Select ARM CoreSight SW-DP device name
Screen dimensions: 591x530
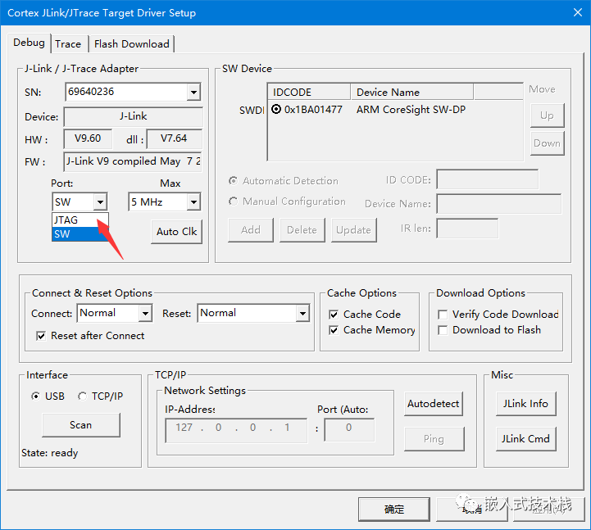[x=411, y=110]
